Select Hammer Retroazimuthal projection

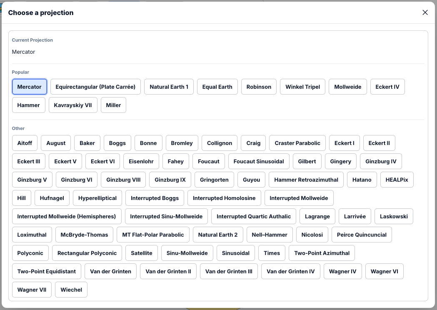point(306,180)
